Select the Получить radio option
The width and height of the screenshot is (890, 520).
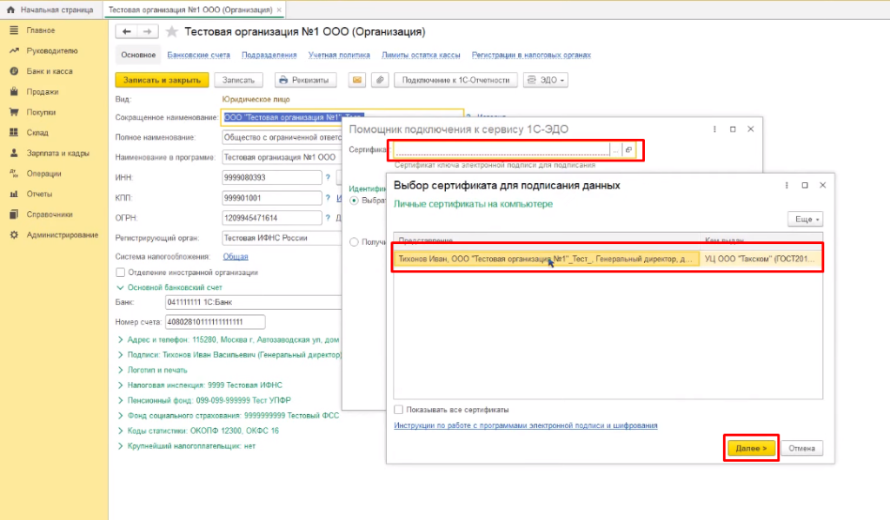click(x=355, y=242)
